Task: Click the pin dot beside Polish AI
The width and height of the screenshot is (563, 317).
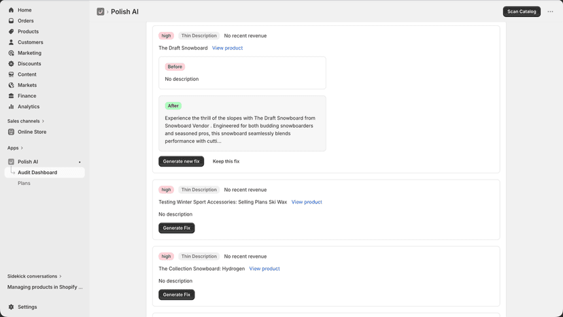Action: pyautogui.click(x=80, y=162)
